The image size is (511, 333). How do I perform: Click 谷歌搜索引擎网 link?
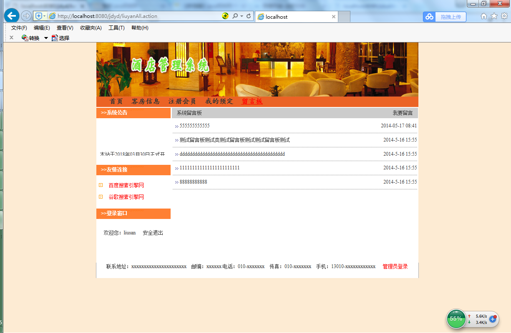coord(126,197)
